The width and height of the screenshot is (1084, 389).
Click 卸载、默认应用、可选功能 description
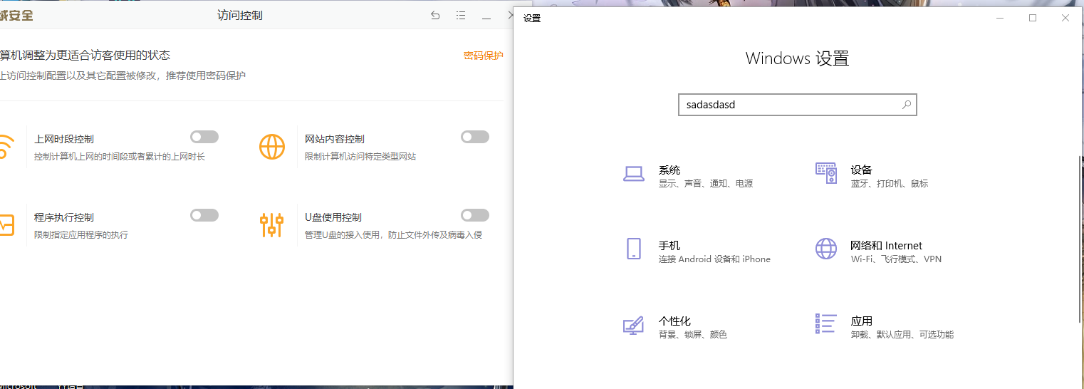pos(902,335)
